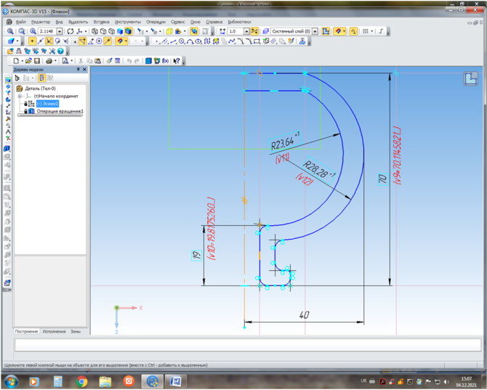Open the Библиотеки menu
Viewport: 487px width, 390px height.
pos(239,22)
